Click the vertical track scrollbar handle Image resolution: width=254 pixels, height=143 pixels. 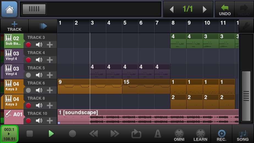click(246, 96)
